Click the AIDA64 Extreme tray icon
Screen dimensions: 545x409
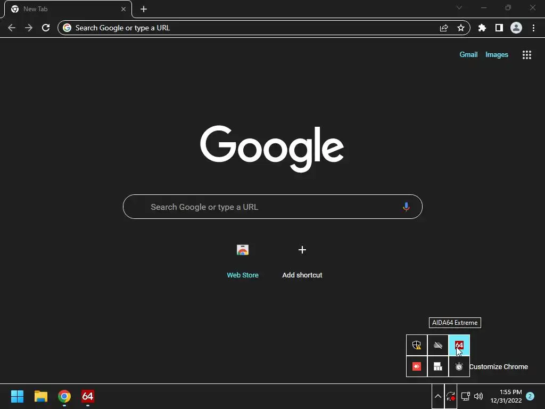click(x=459, y=345)
